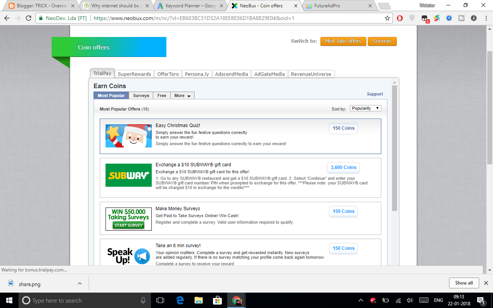Screen dimensions: 493x308
Task: Click the browser back arrow
Action: 7,18
